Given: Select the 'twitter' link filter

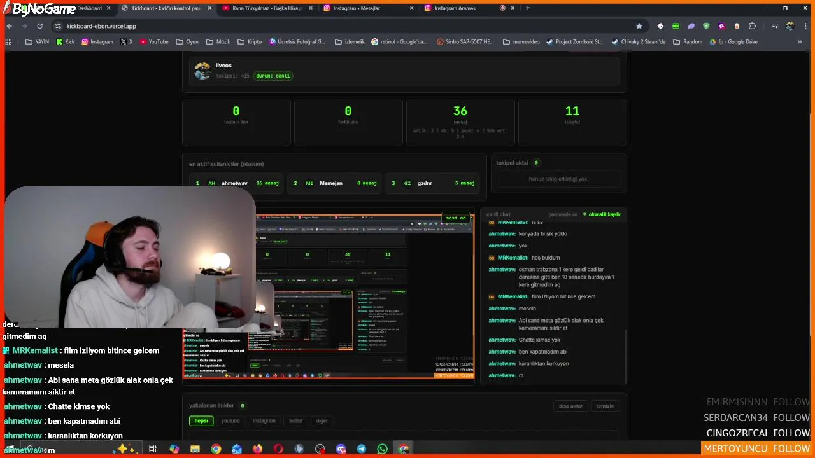Looking at the screenshot, I should [x=296, y=420].
